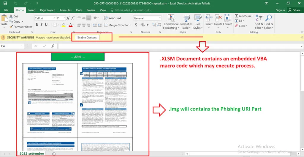Switch to the Page Layout tab

pyautogui.click(x=48, y=10)
